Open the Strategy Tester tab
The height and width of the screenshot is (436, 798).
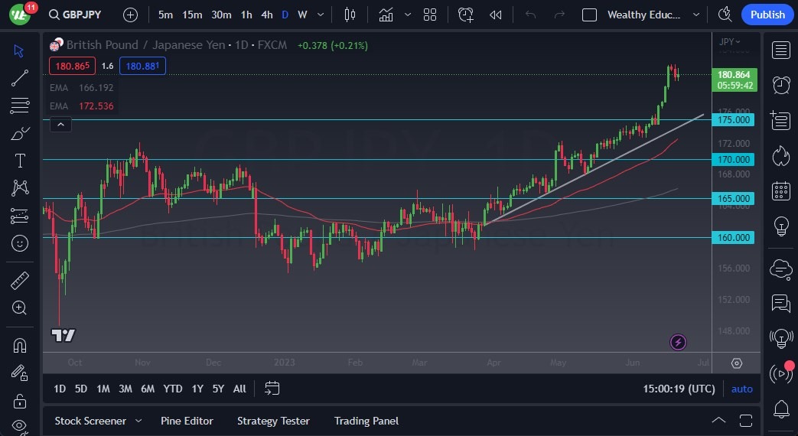tap(273, 421)
